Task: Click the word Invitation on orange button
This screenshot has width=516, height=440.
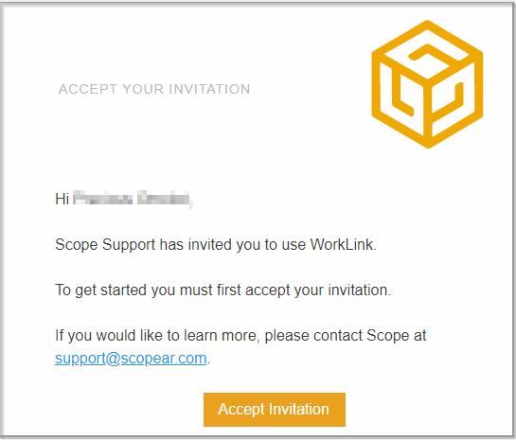Action: coord(299,410)
